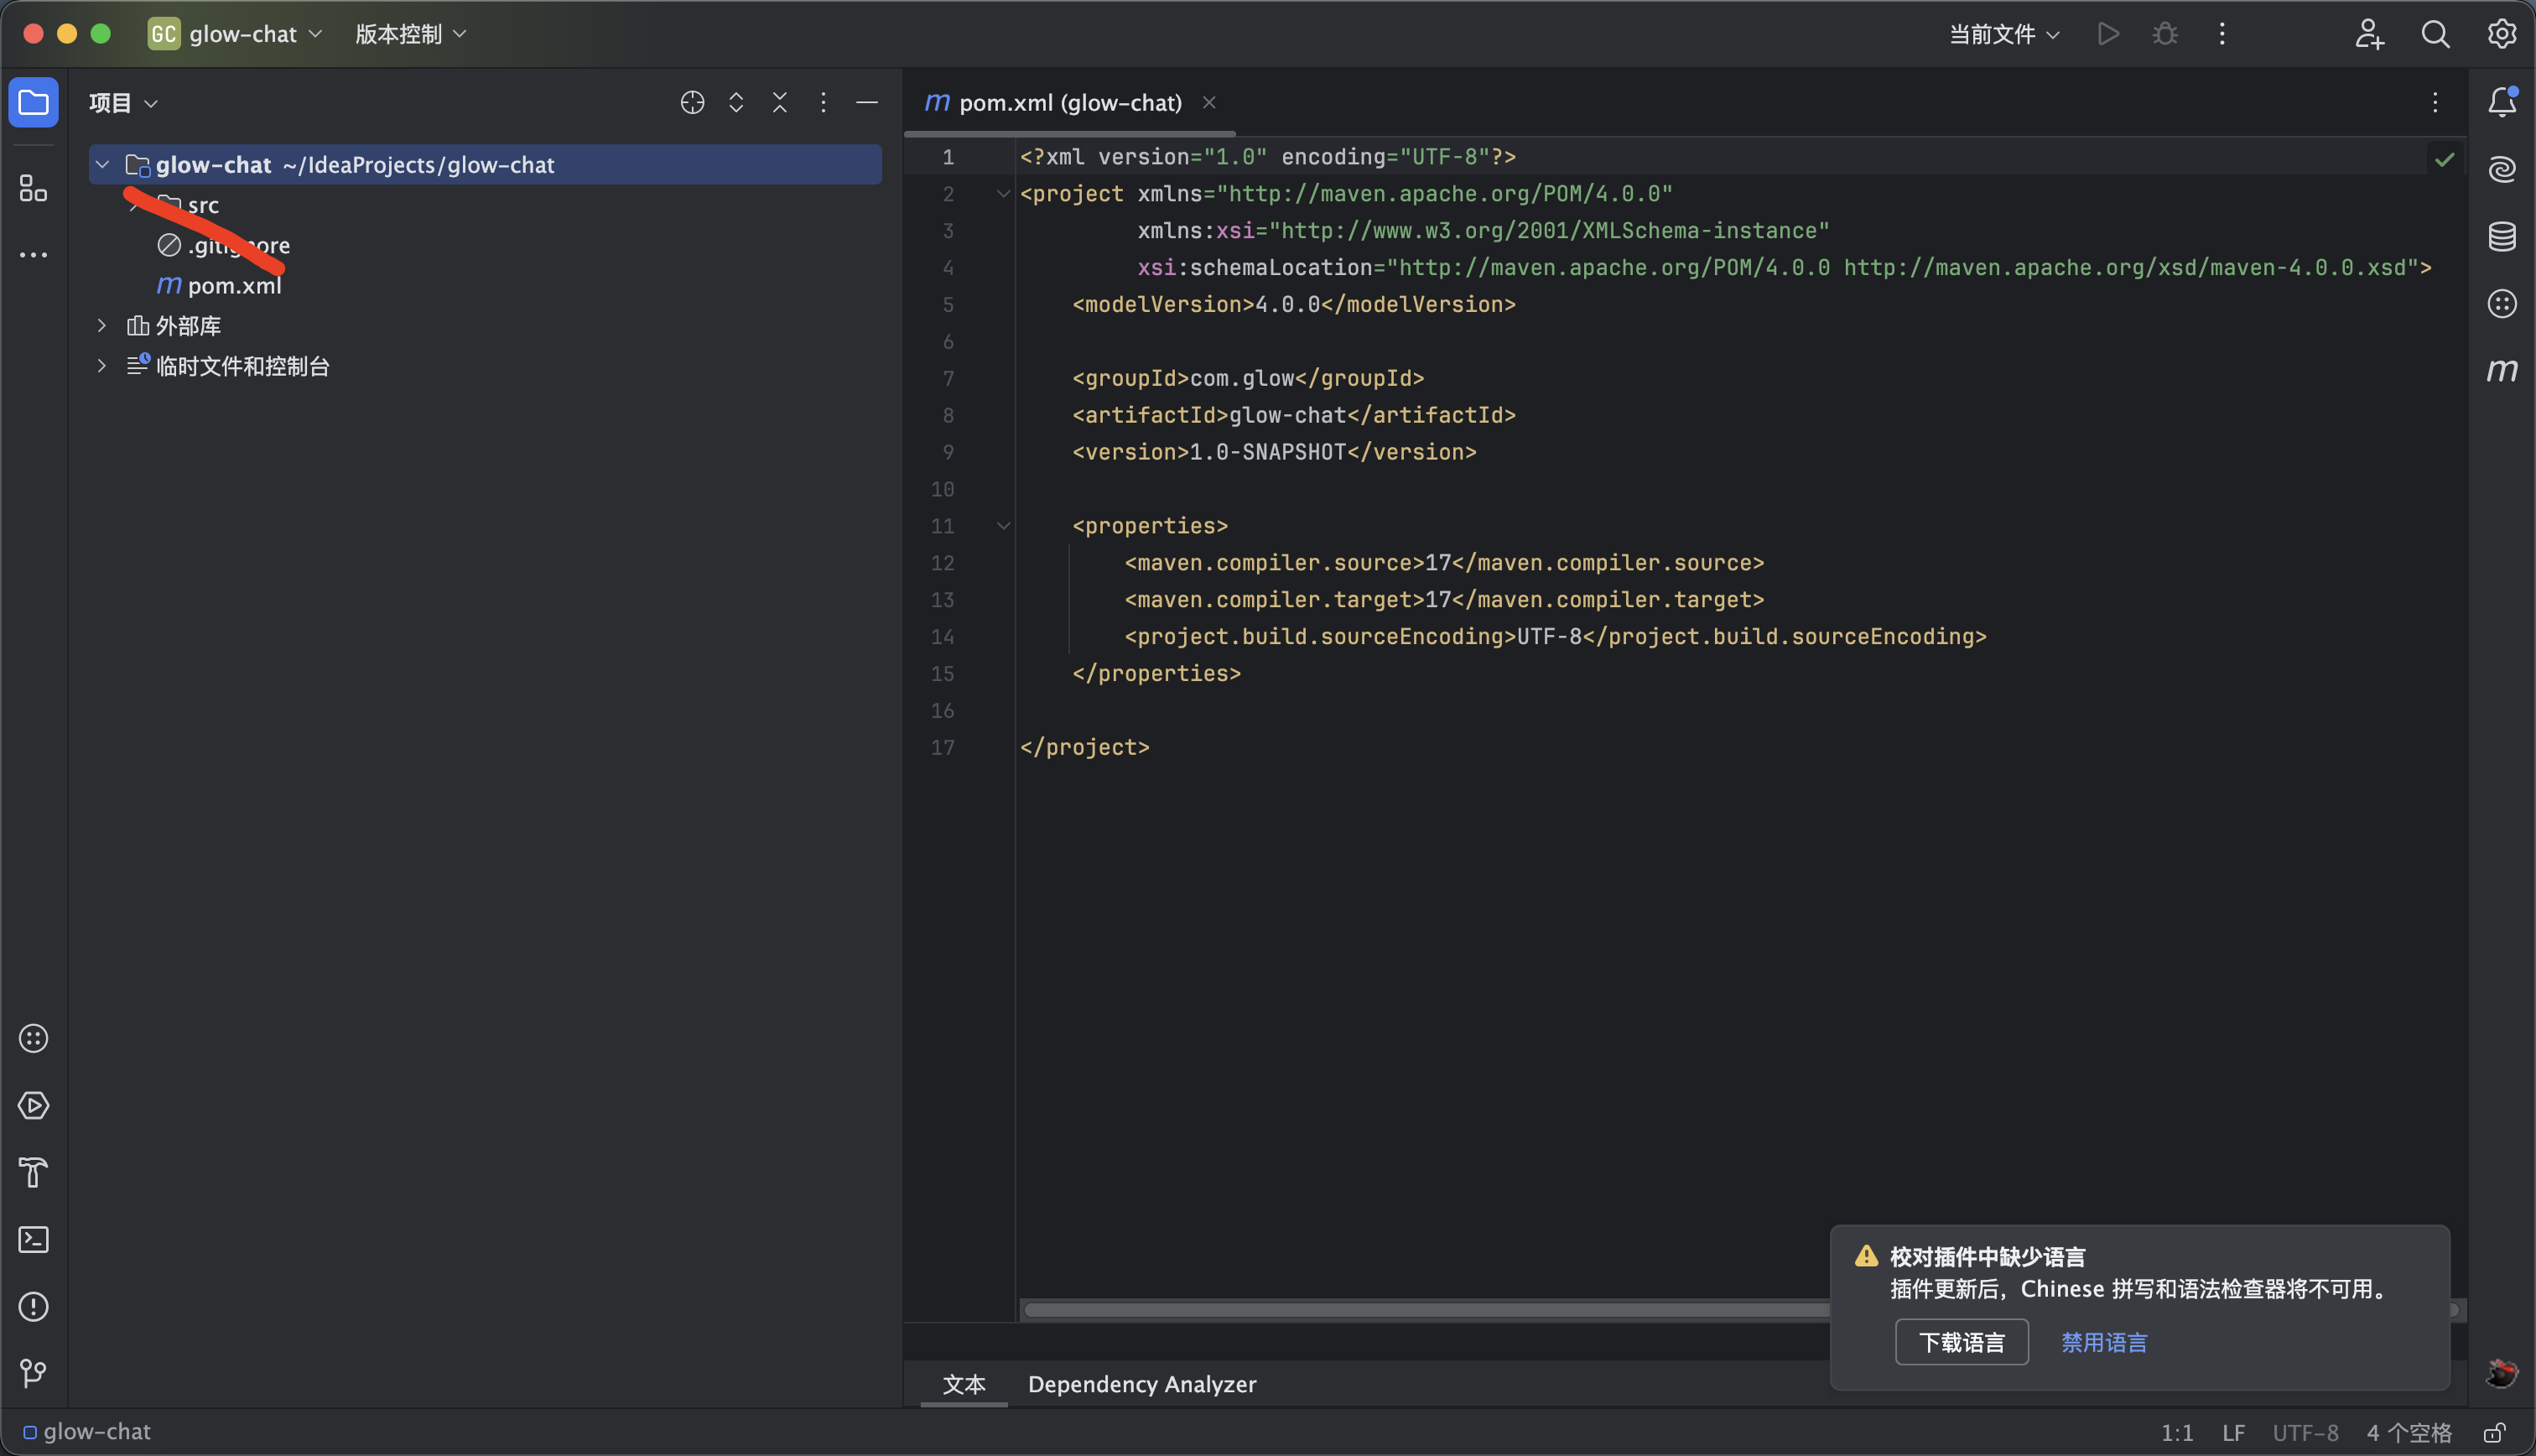
Task: Click the Notifications bell icon
Action: (2501, 102)
